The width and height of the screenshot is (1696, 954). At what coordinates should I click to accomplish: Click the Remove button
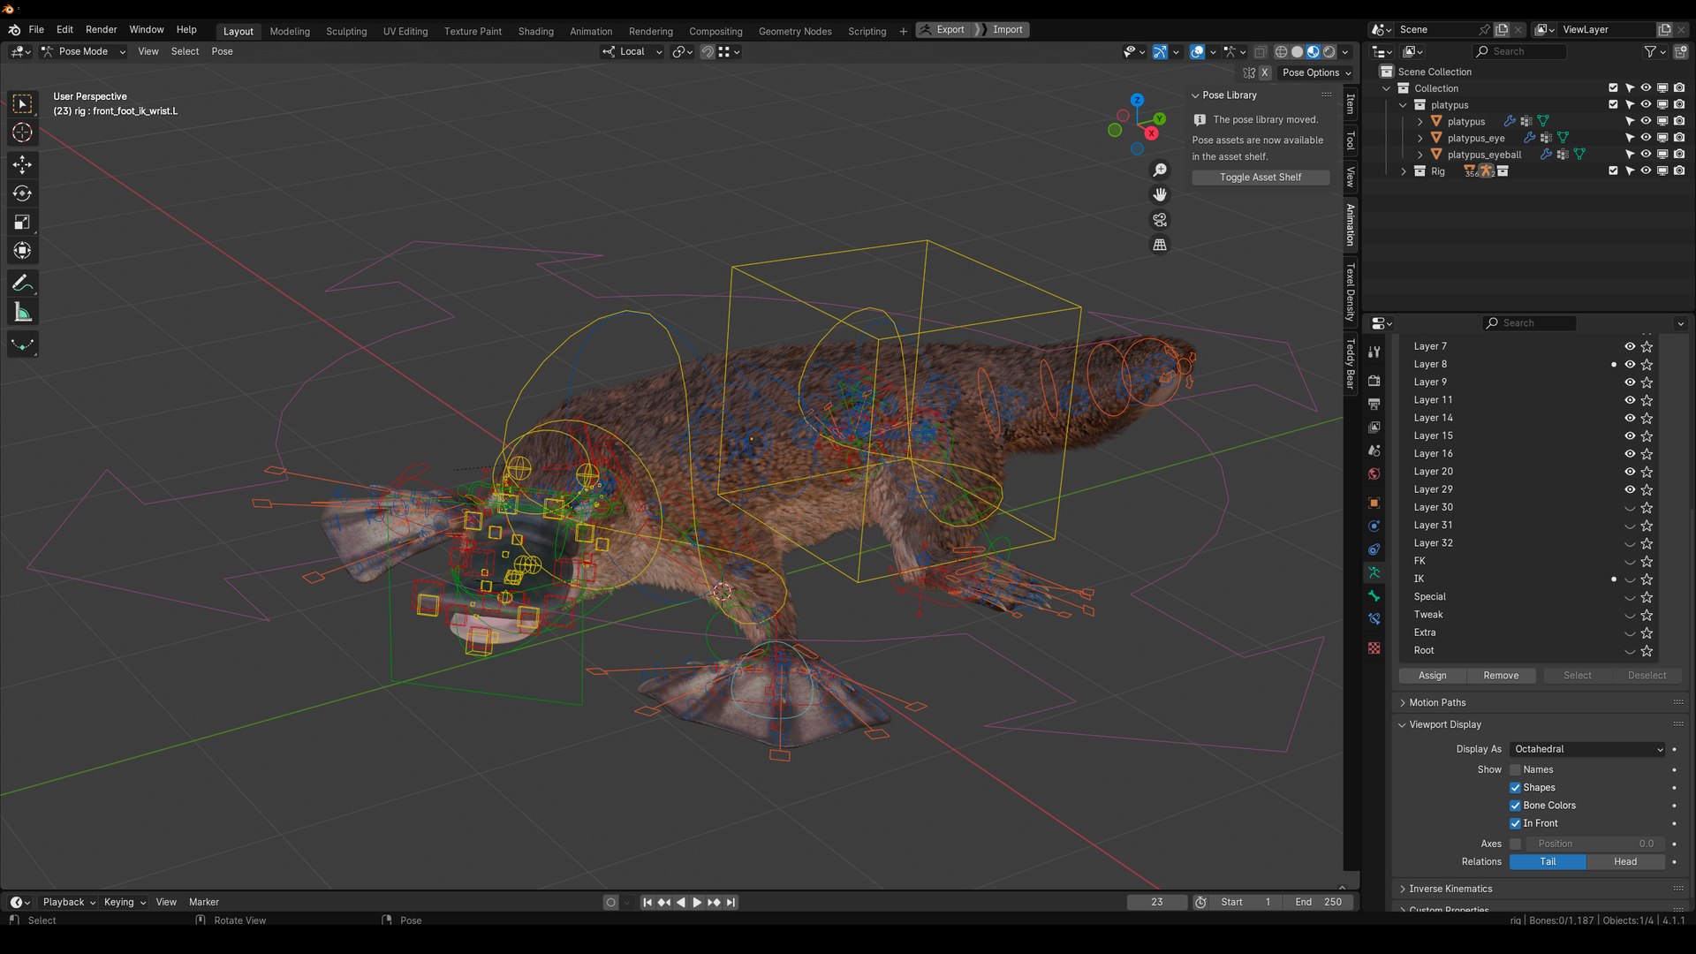point(1501,676)
